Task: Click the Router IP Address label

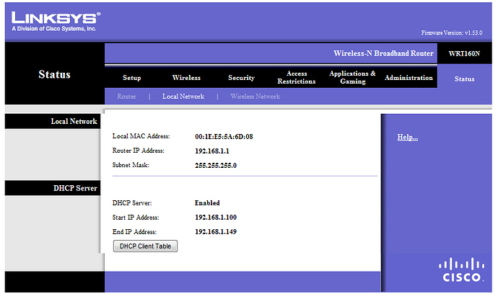Action: coord(138,151)
